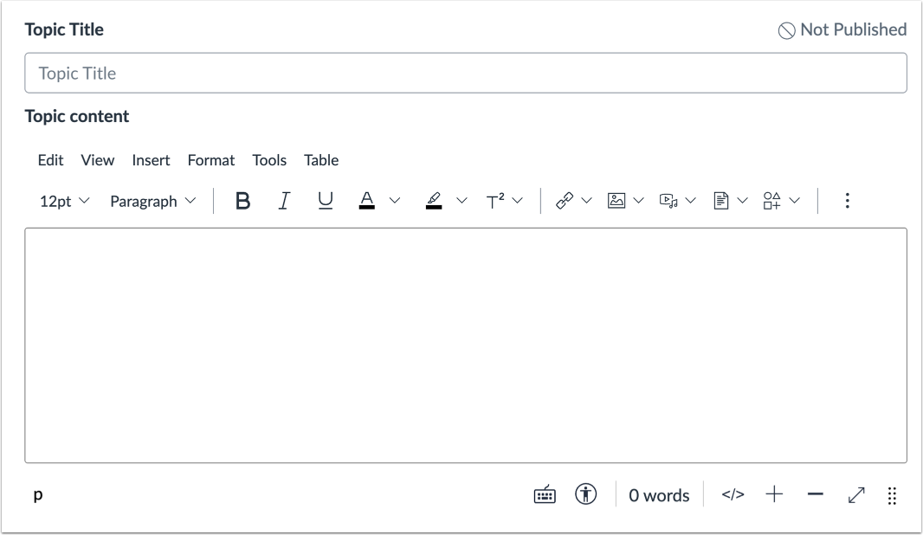Switch to the raw HTML editor
The image size is (923, 535).
[x=732, y=494]
